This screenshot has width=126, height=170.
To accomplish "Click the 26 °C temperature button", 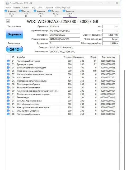I will pos(15,49).
